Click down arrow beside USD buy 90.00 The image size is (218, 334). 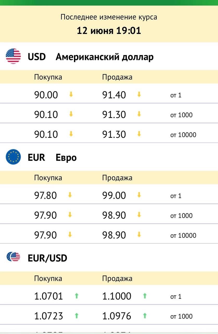[x=71, y=94]
